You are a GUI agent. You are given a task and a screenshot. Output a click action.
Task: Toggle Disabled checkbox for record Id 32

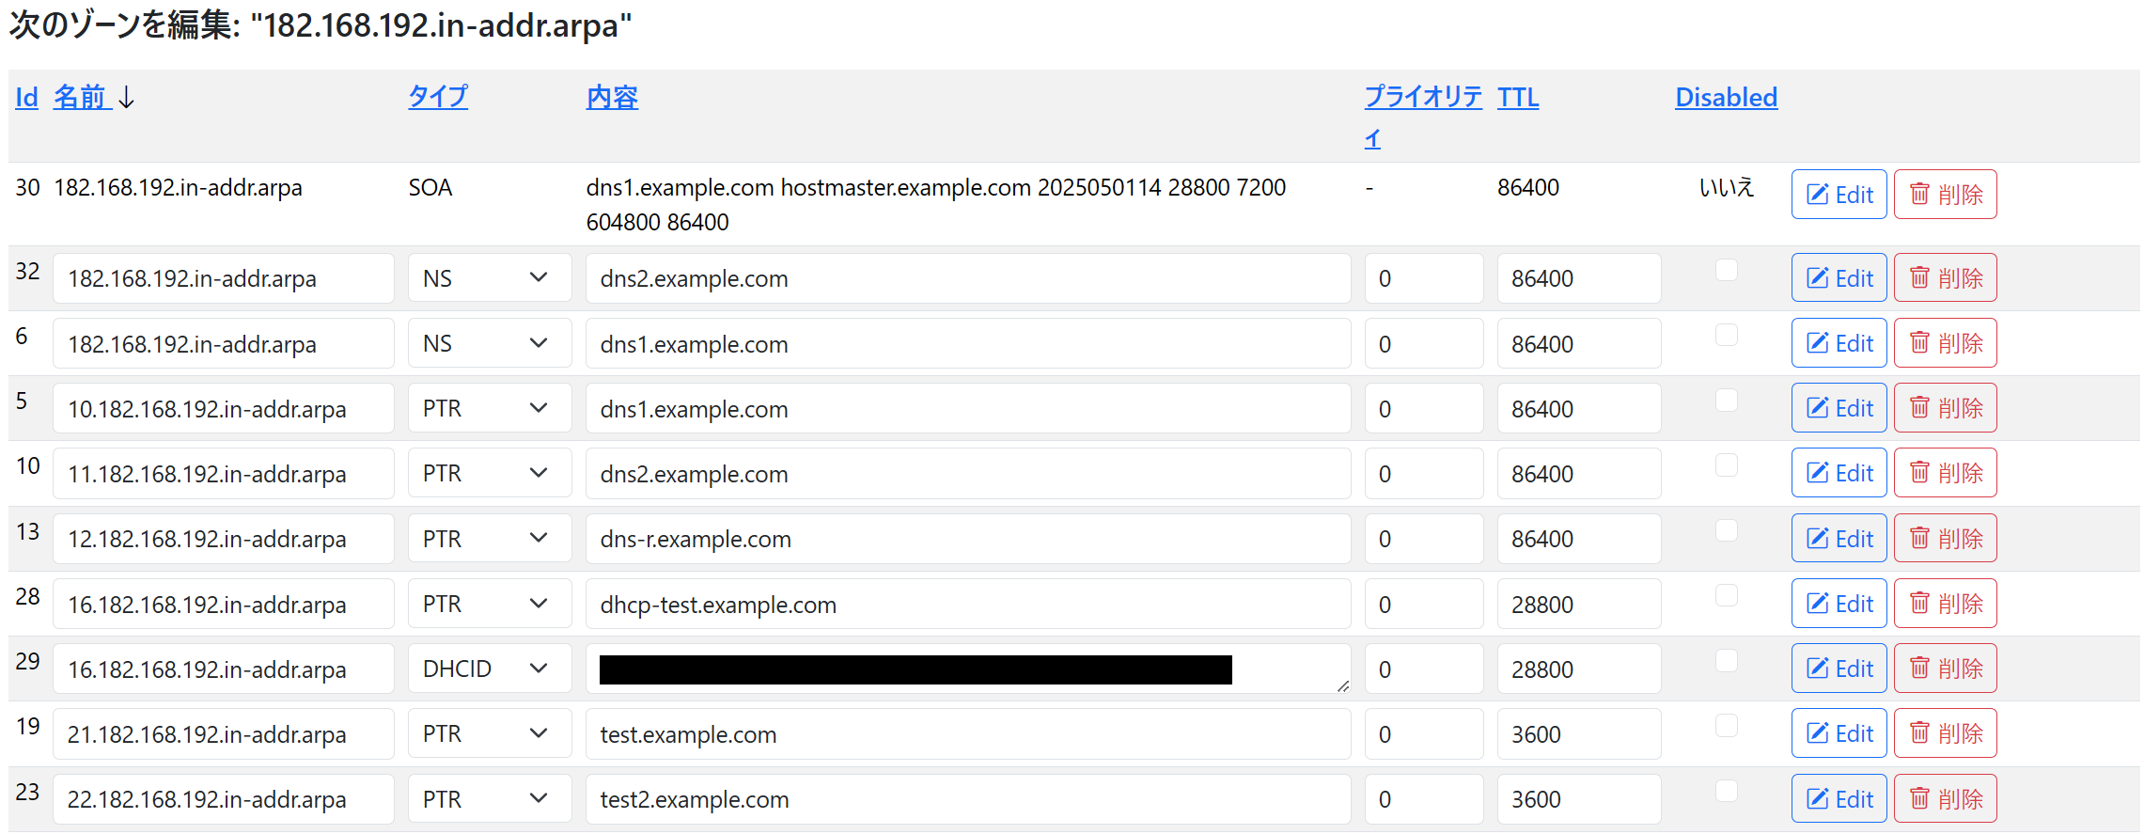click(x=1726, y=270)
